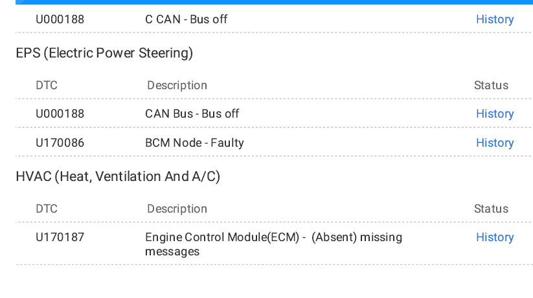Select U000188 code in the C CAN row
The image size is (533, 298).
pyautogui.click(x=60, y=19)
